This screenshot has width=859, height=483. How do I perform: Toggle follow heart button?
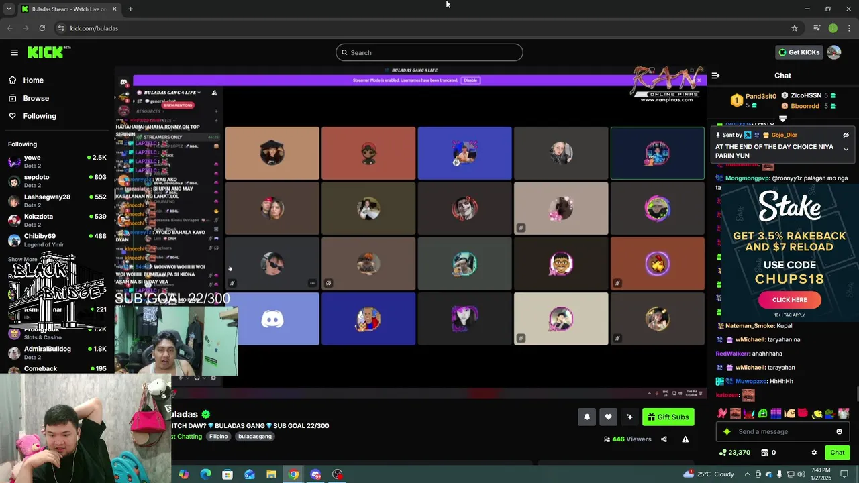click(608, 417)
